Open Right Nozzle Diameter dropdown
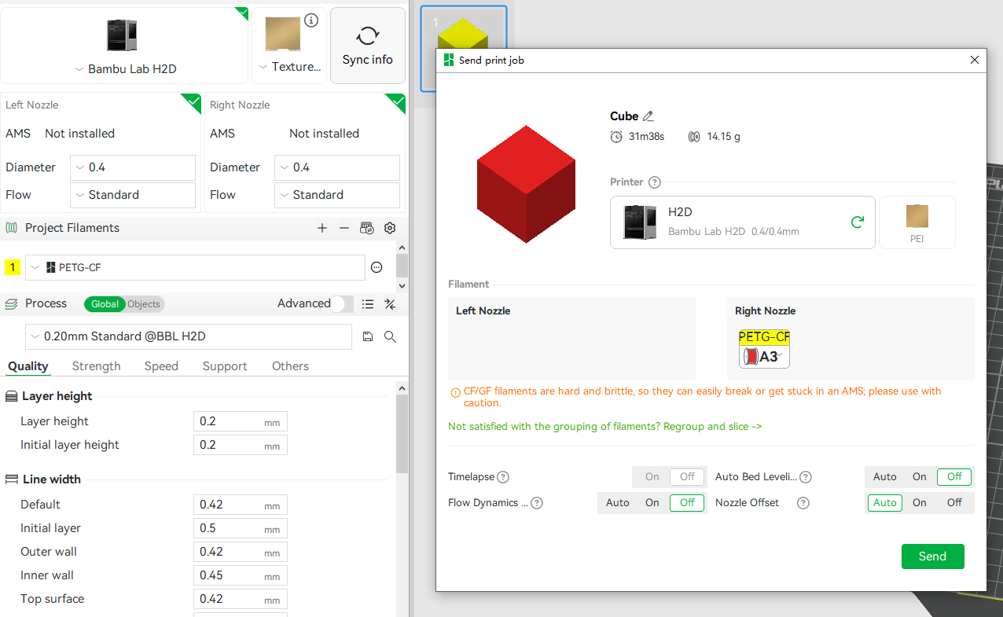The image size is (1003, 617). point(337,167)
